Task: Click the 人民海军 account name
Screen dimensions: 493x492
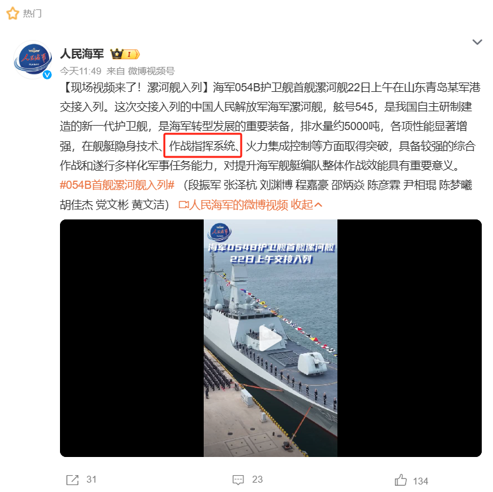Action: pyautogui.click(x=82, y=54)
